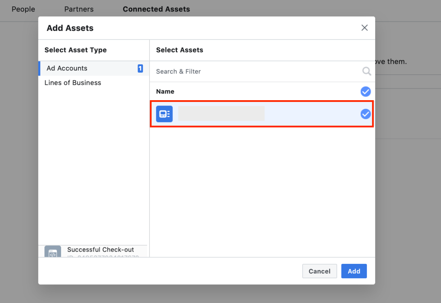Click the Name column header
The width and height of the screenshot is (441, 303).
pyautogui.click(x=165, y=92)
